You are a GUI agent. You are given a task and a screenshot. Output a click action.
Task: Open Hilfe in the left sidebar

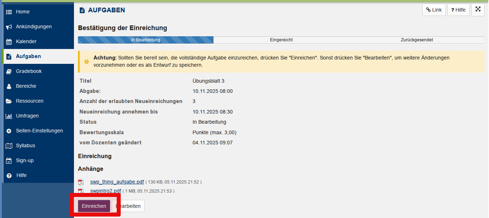21,175
